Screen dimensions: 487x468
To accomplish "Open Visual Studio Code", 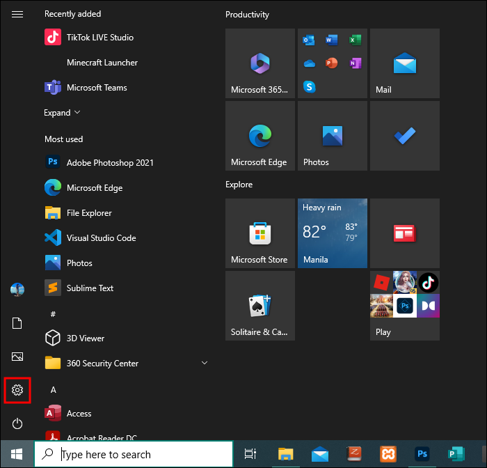I will pos(101,238).
